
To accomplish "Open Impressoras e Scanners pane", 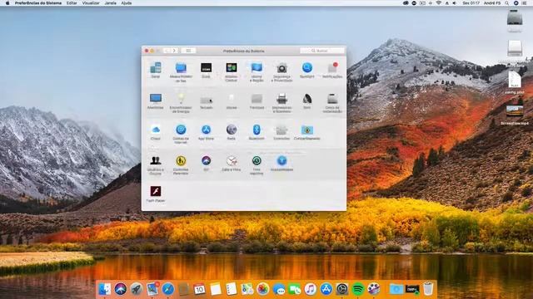I will click(x=281, y=103).
